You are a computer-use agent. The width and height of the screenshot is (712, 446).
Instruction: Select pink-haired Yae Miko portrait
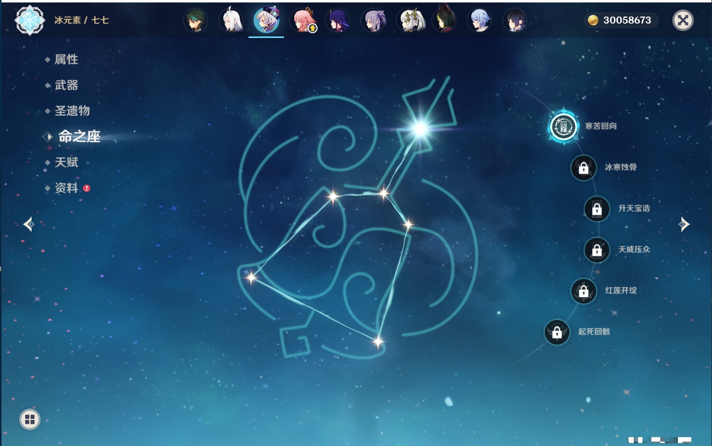pyautogui.click(x=302, y=20)
